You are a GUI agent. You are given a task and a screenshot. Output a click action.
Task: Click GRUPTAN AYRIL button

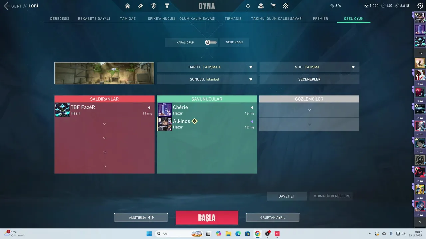tap(273, 218)
